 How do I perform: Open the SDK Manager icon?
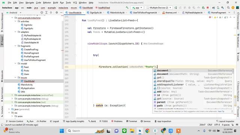point(222,7)
